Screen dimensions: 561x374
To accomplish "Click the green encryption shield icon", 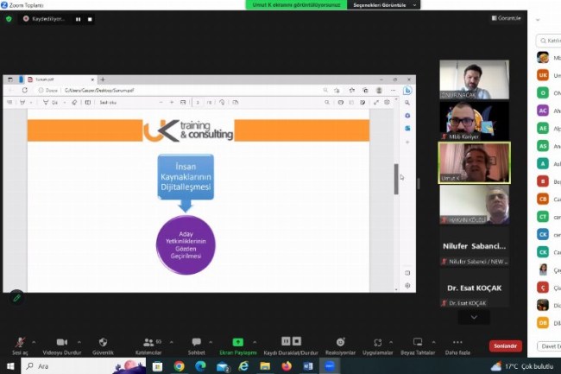I will pyautogui.click(x=9, y=18).
